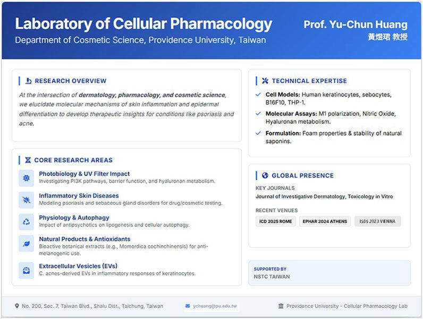423x319 pixels.
Task: Open the ychuang@pu.edu.tw email link
Action: pyautogui.click(x=215, y=306)
